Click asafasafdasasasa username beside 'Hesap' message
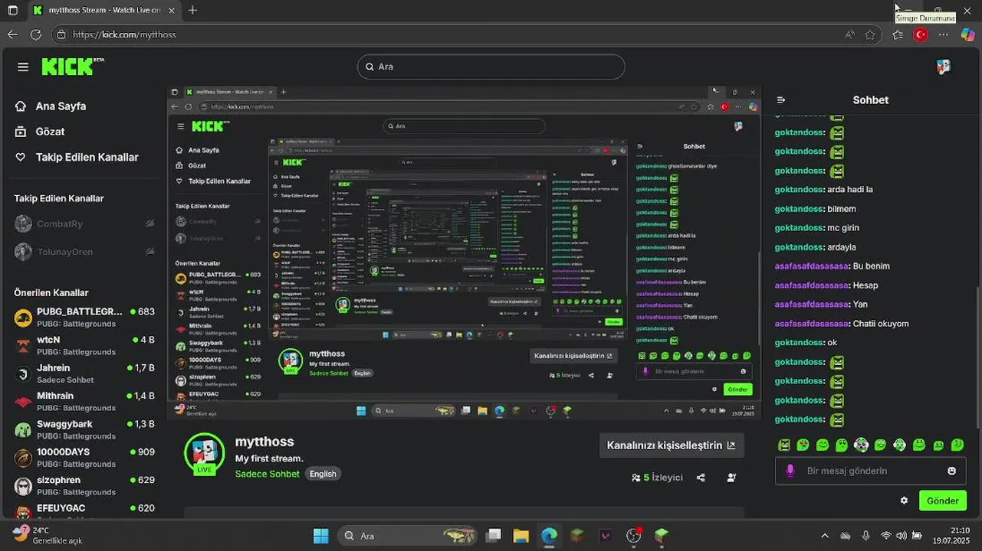The image size is (982, 551). (x=812, y=285)
